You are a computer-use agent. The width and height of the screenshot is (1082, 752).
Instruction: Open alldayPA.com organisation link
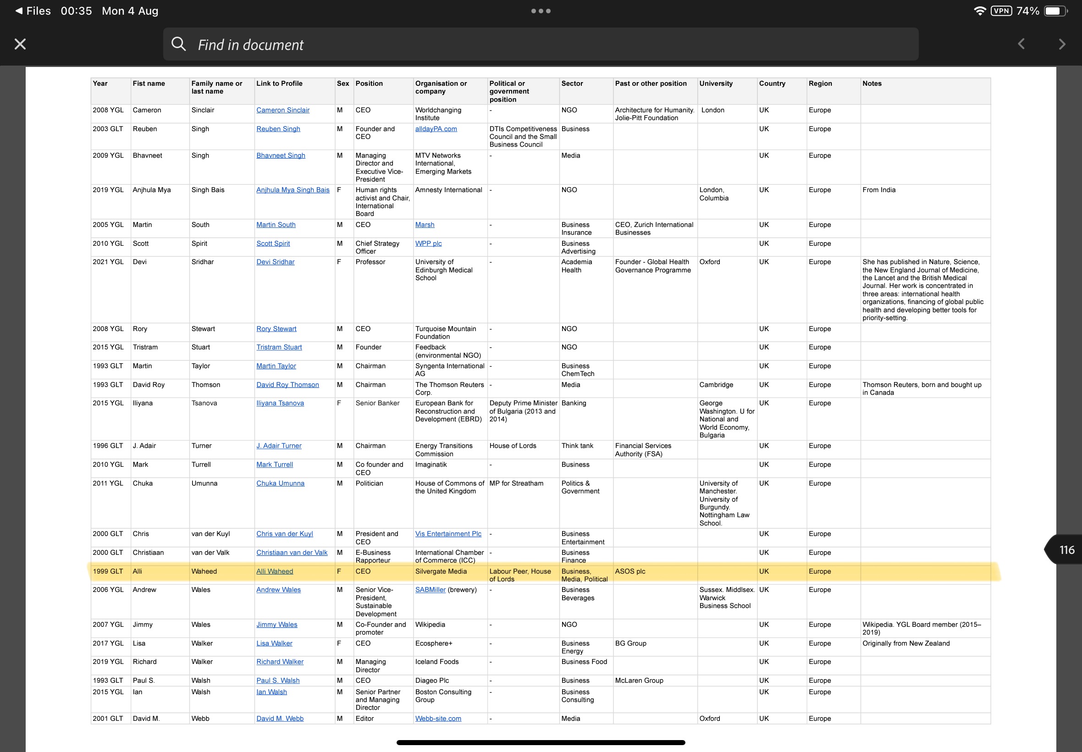[x=436, y=129]
